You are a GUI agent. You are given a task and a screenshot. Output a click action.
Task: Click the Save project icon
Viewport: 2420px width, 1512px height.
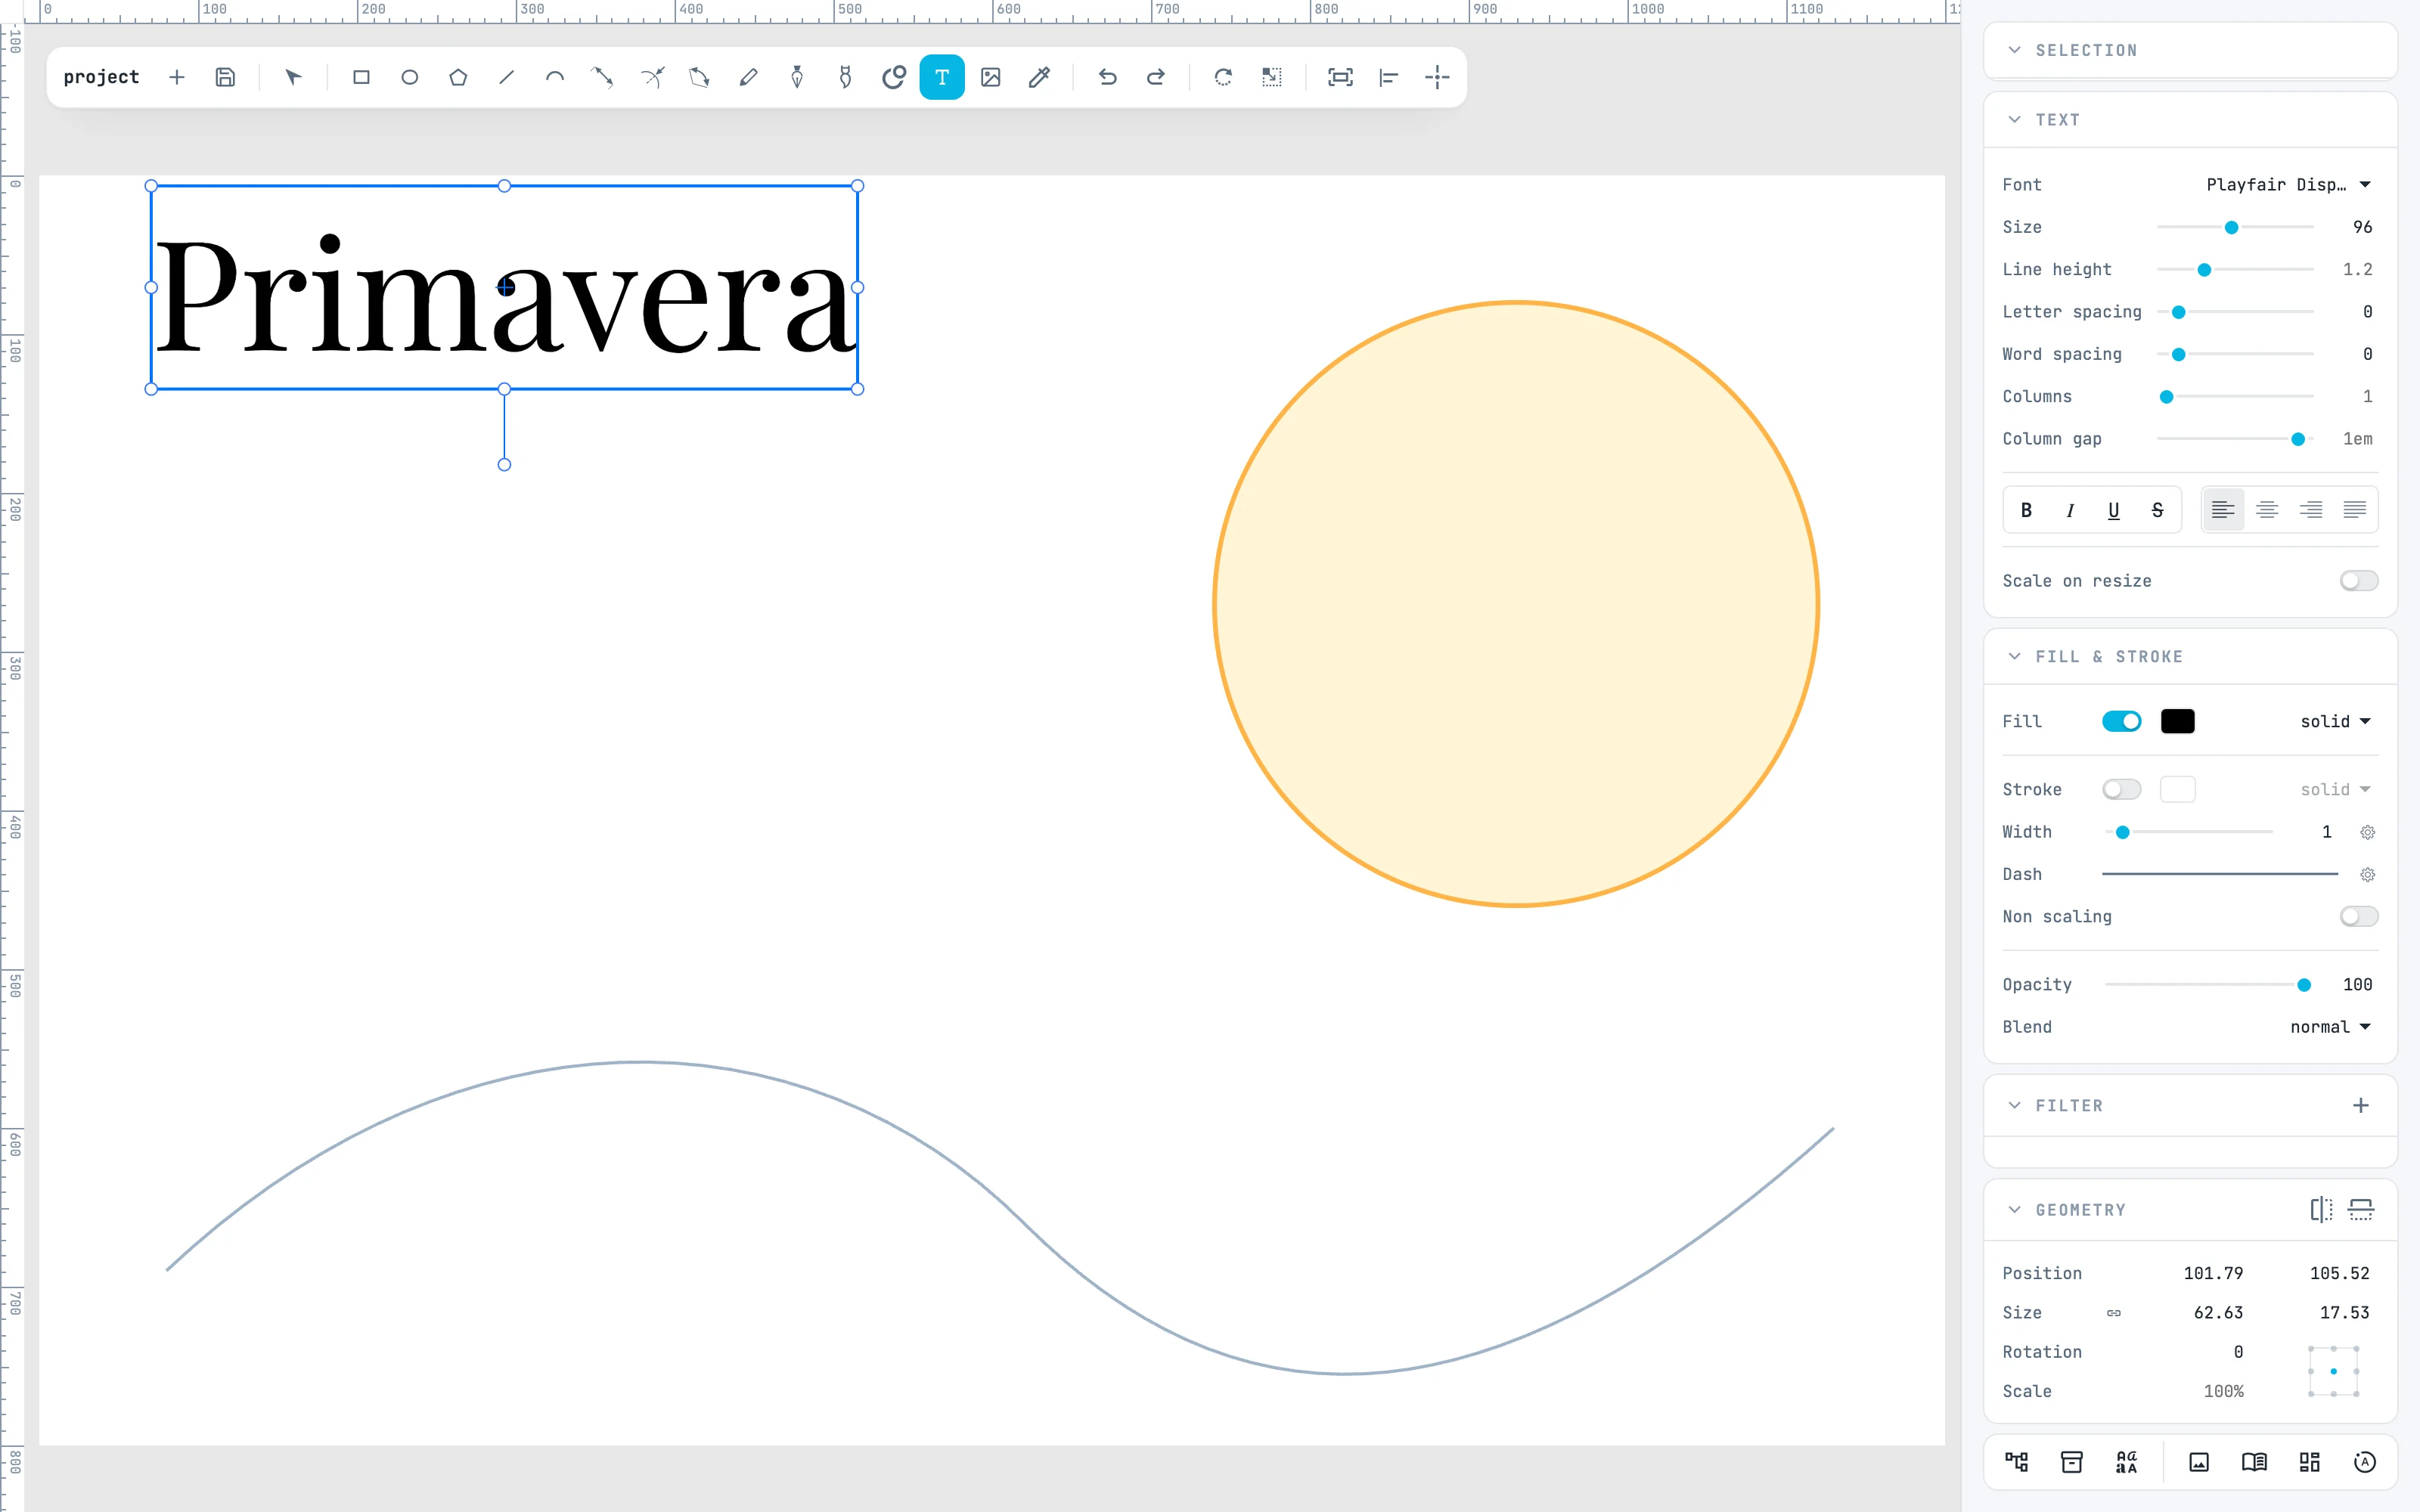click(225, 77)
